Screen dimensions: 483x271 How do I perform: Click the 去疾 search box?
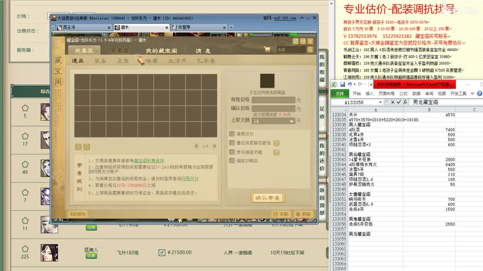pos(291,49)
